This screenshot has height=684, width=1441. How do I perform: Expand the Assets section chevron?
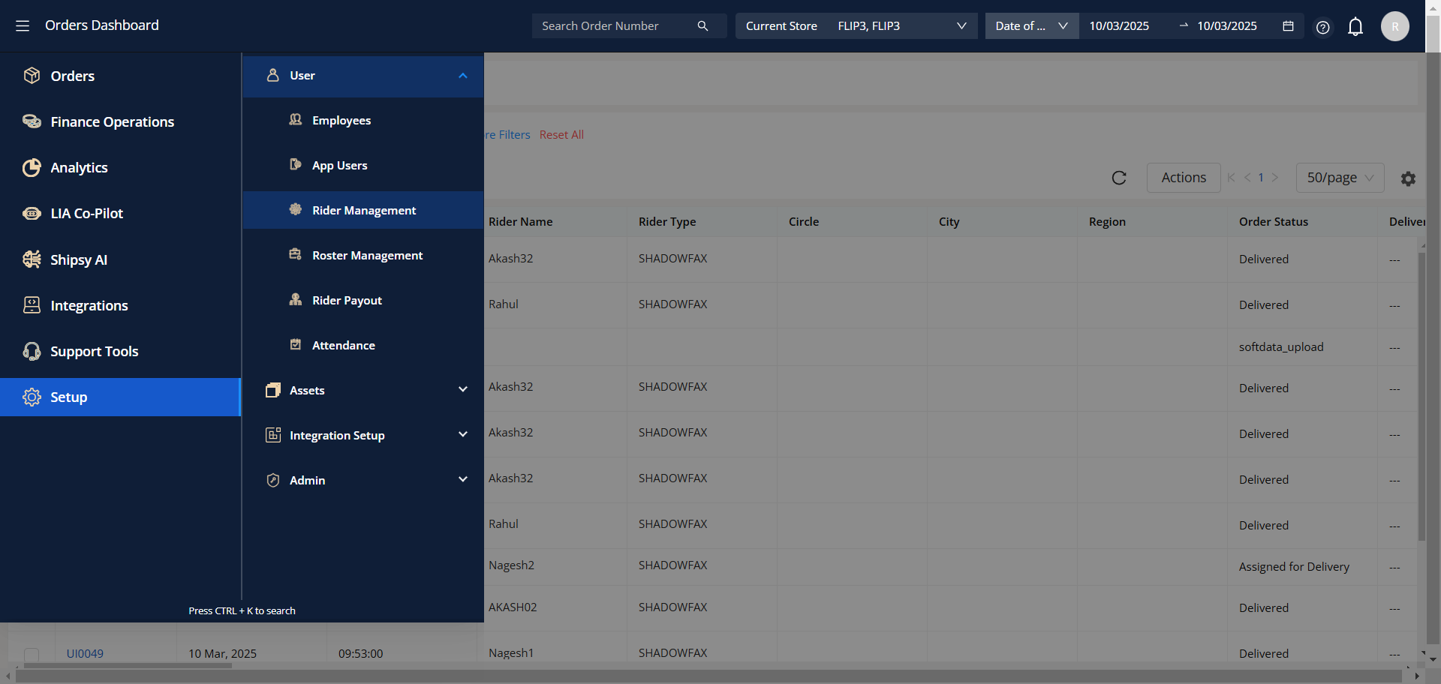(x=463, y=389)
